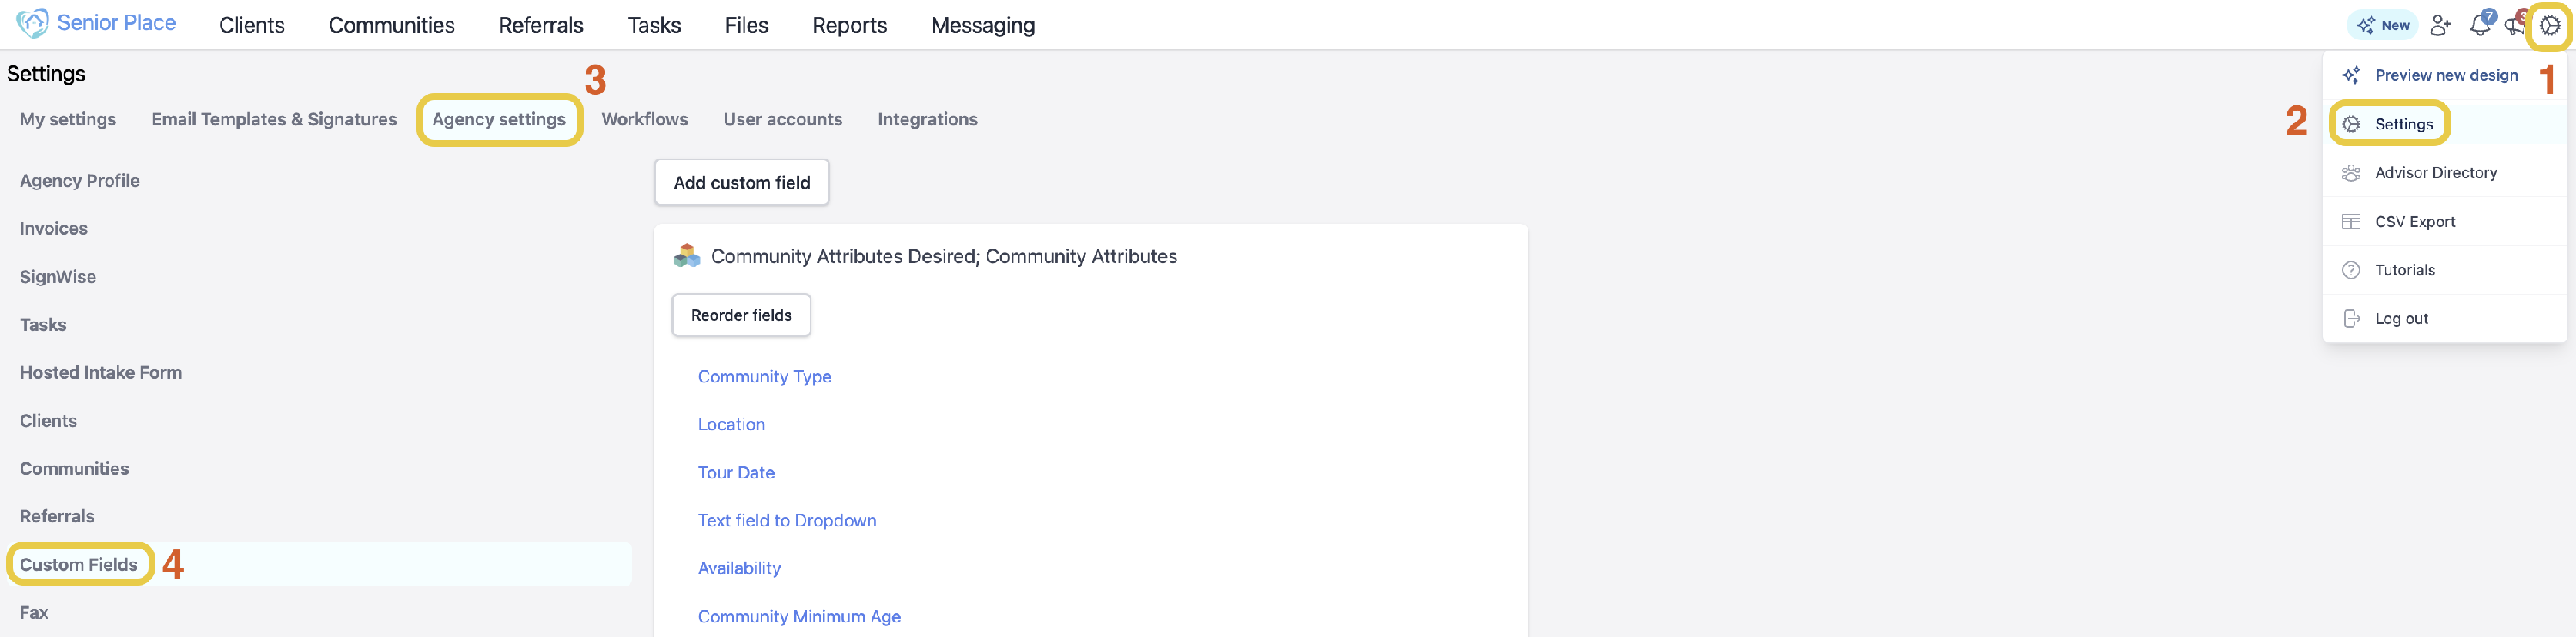Open the settings gear icon
Viewport: 2576px width, 637px height.
coord(2550,25)
